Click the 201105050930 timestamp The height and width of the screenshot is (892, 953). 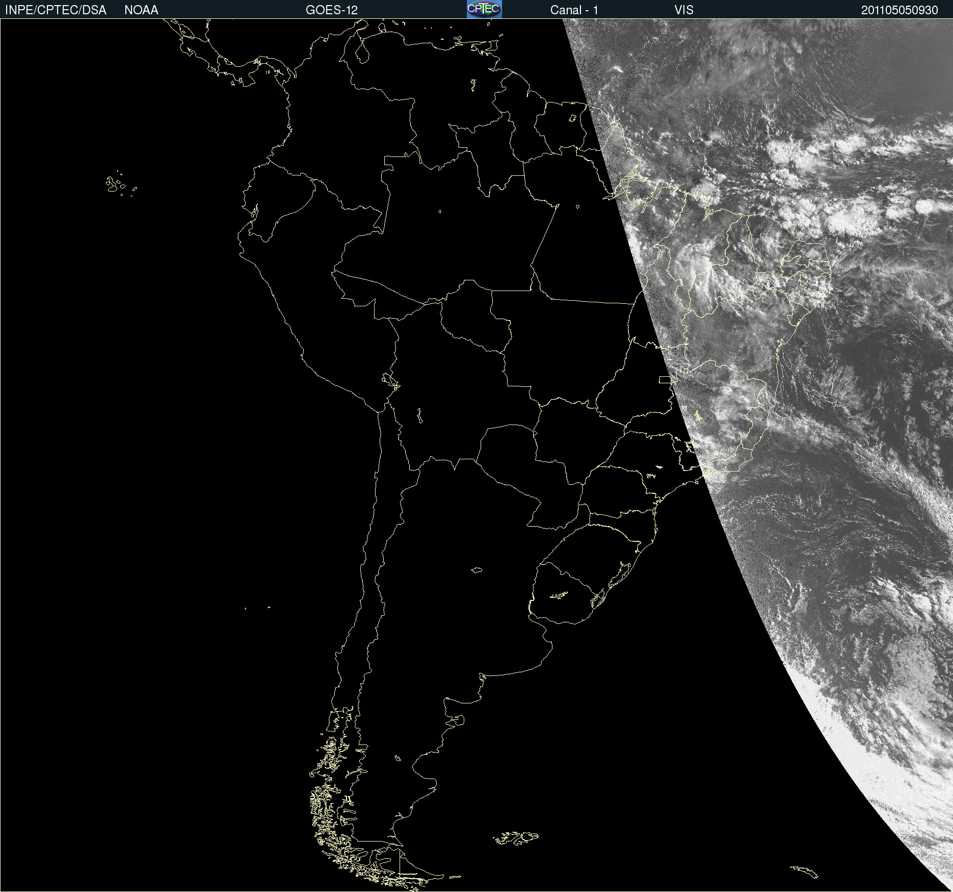899,10
